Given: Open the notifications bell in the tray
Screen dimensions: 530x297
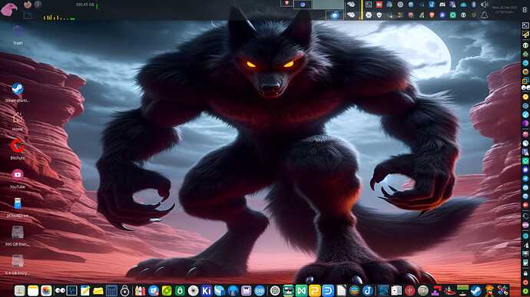Looking at the screenshot, I should point(485,15).
